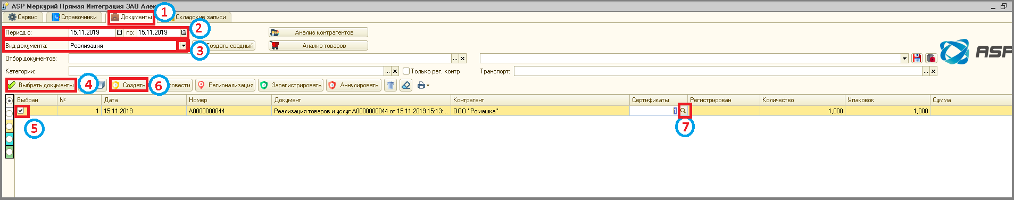The image size is (1014, 200).
Task: Click the Сертификаты column header
Action: (x=659, y=100)
